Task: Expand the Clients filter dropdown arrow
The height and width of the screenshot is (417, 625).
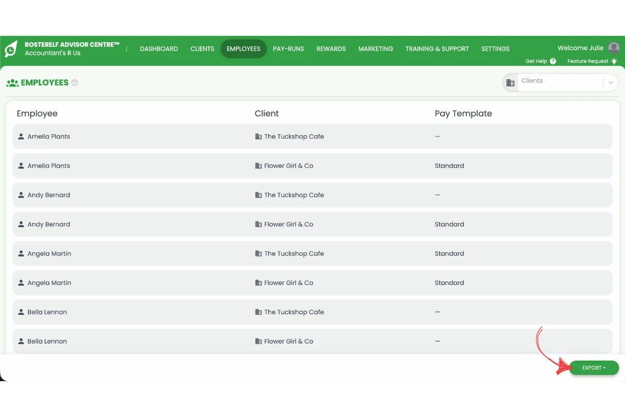Action: (611, 82)
